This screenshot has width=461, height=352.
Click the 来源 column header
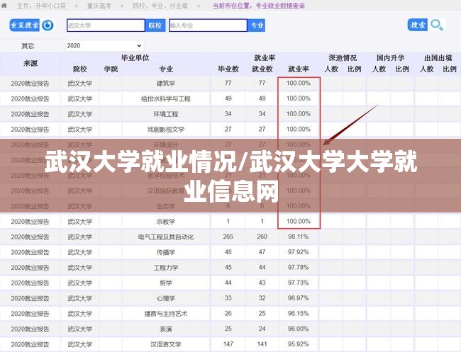(x=30, y=64)
